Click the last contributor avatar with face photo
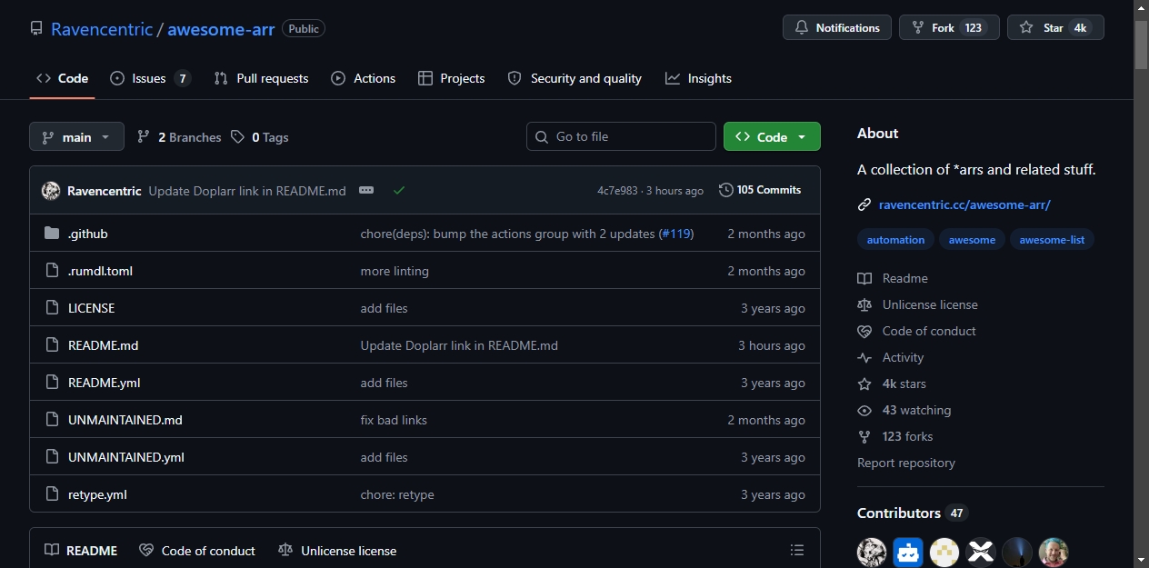The image size is (1149, 568). 1054,552
